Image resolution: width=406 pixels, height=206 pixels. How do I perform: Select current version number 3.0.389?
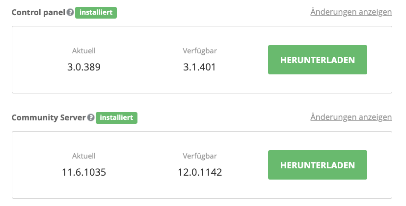pyautogui.click(x=83, y=67)
